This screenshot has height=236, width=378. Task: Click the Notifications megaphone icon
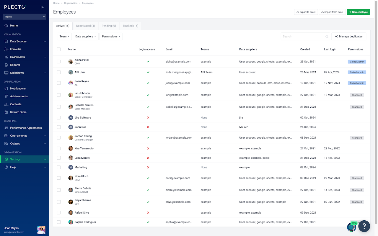(6, 88)
